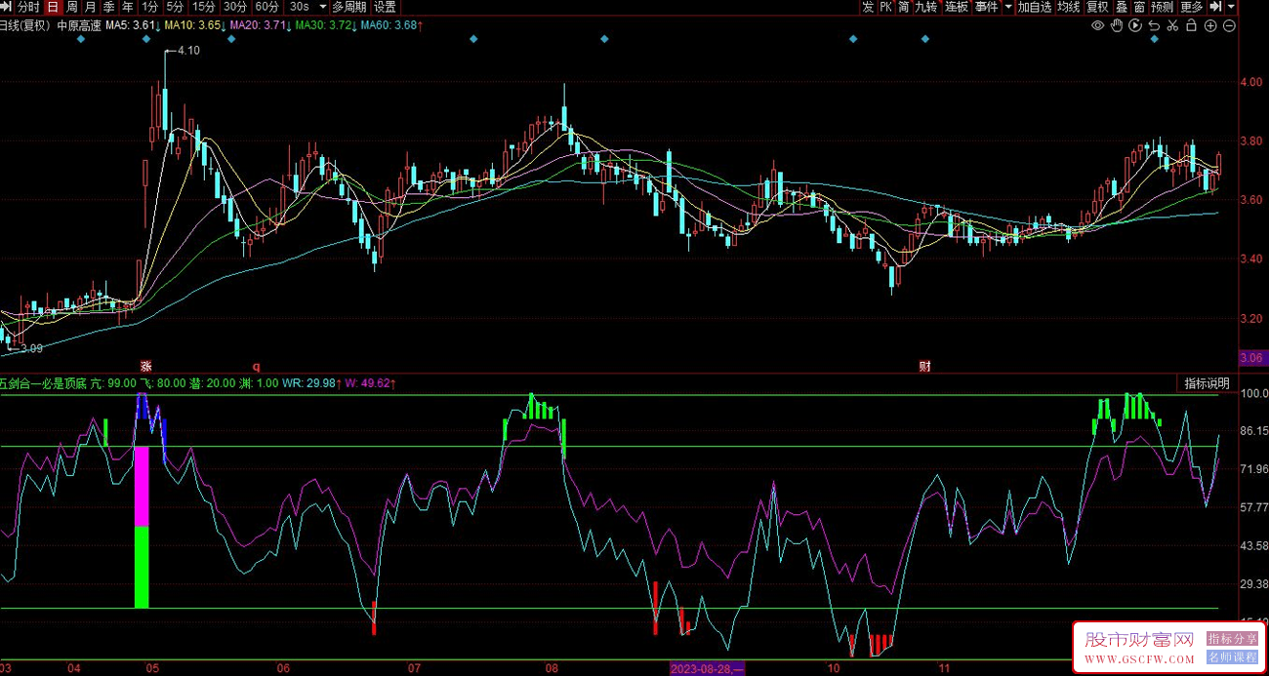
Task: Switch to the 30分 minute chart
Action: [235, 7]
